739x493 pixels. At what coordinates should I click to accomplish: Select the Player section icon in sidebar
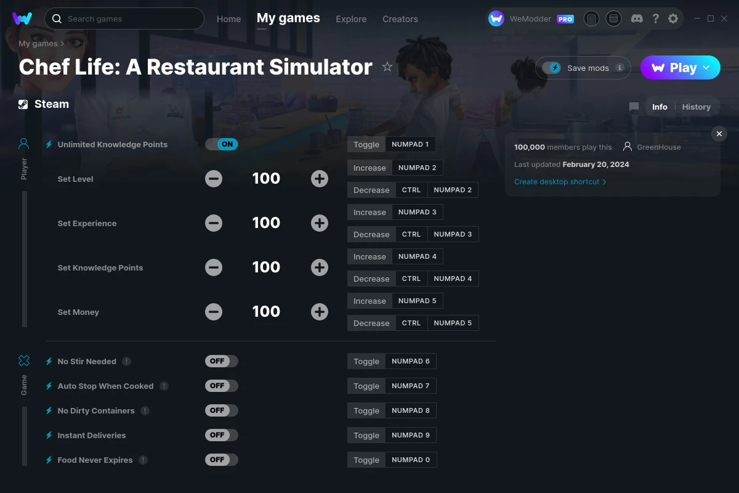[x=23, y=143]
